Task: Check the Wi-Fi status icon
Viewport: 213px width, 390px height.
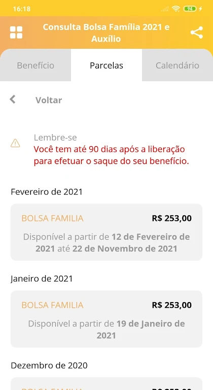Action: (x=176, y=9)
